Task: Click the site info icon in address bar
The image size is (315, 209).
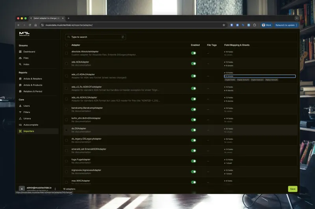Action: [43, 25]
